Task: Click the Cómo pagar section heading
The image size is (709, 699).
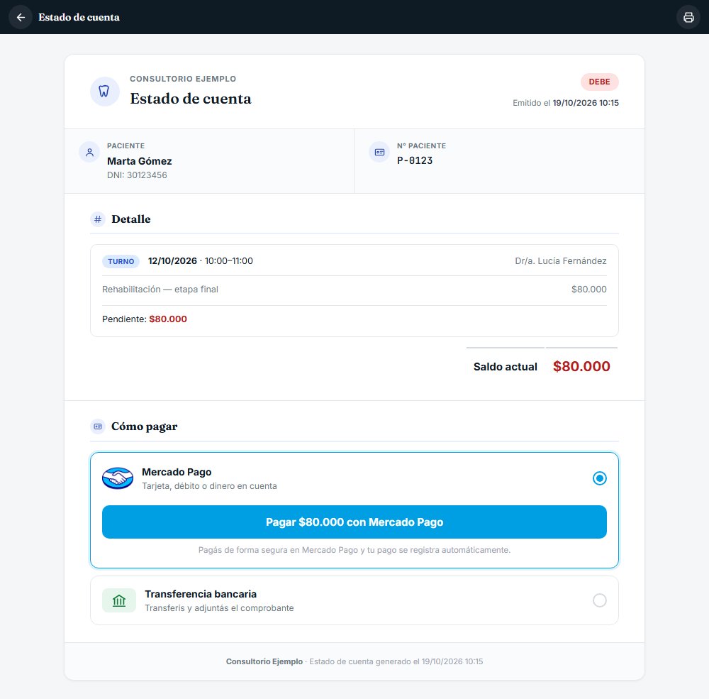Action: click(x=144, y=427)
